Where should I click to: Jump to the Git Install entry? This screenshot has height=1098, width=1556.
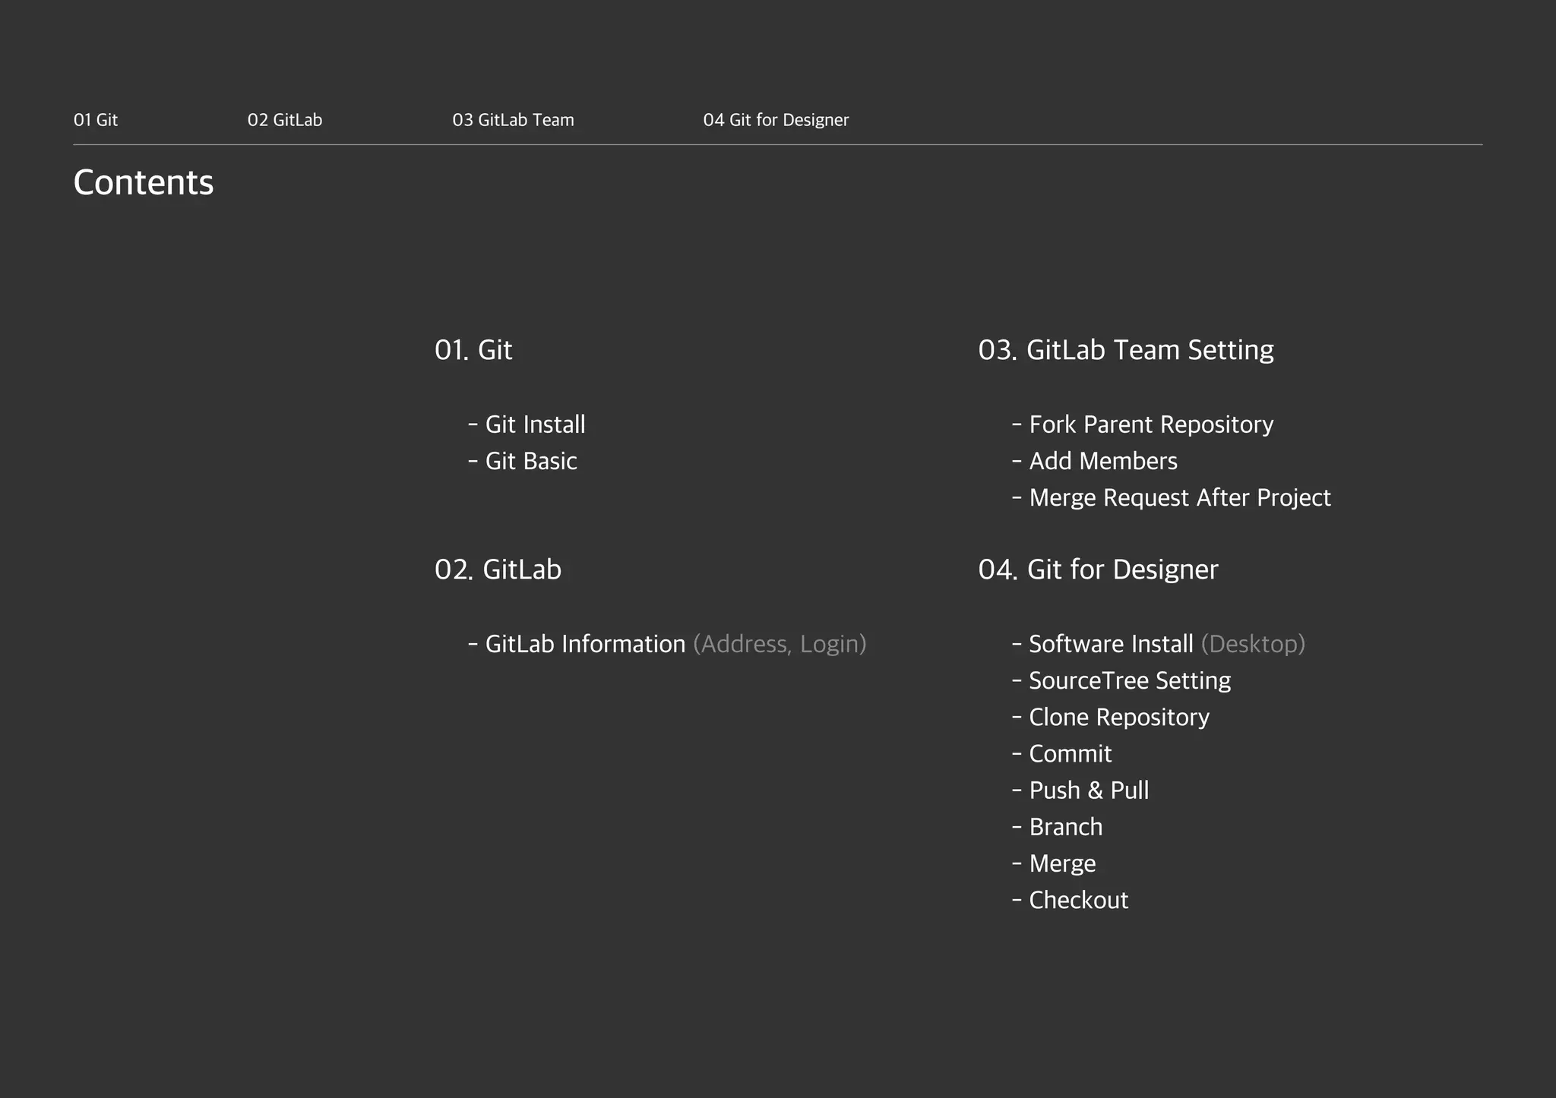click(x=534, y=424)
